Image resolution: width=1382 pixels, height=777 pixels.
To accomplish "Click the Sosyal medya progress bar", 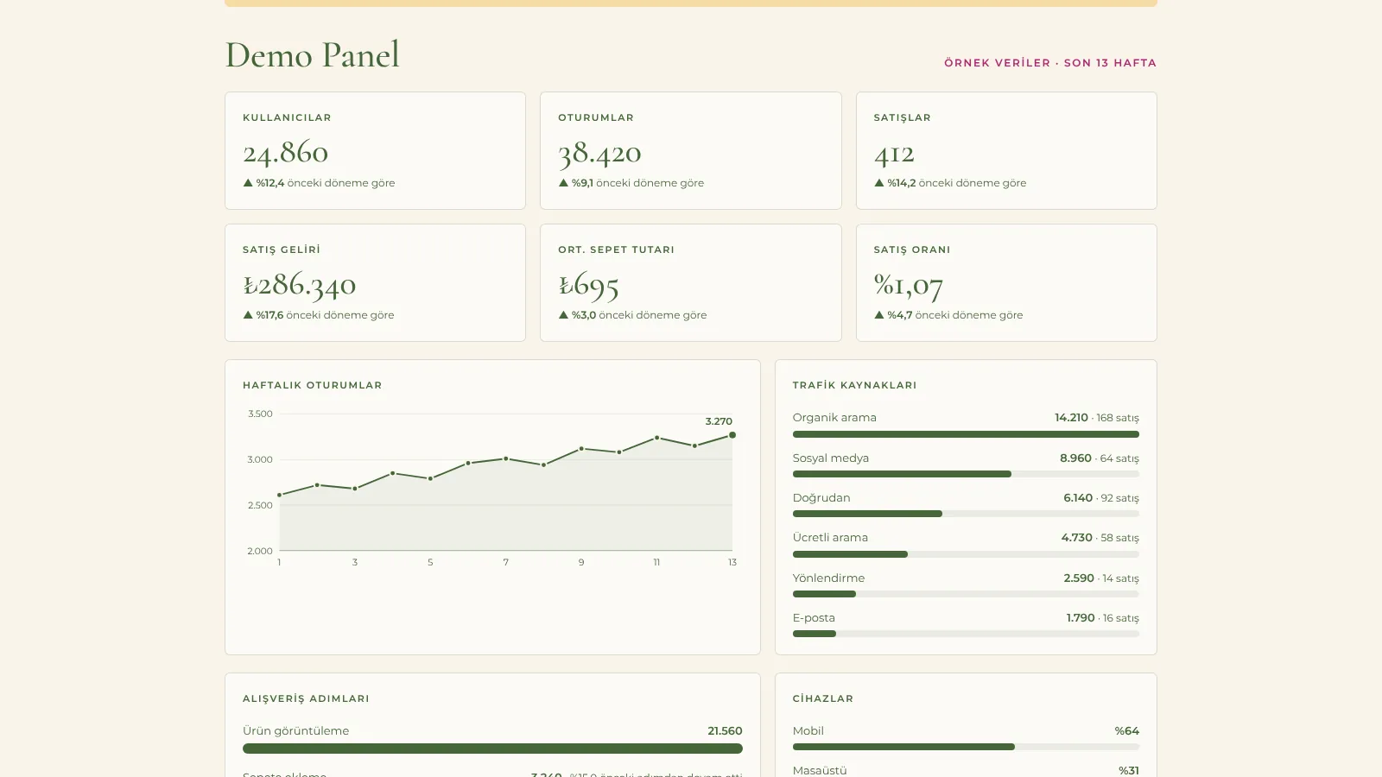I will tap(966, 474).
